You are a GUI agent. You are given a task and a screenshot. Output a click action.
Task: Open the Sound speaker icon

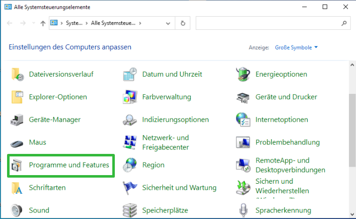[x=17, y=210]
